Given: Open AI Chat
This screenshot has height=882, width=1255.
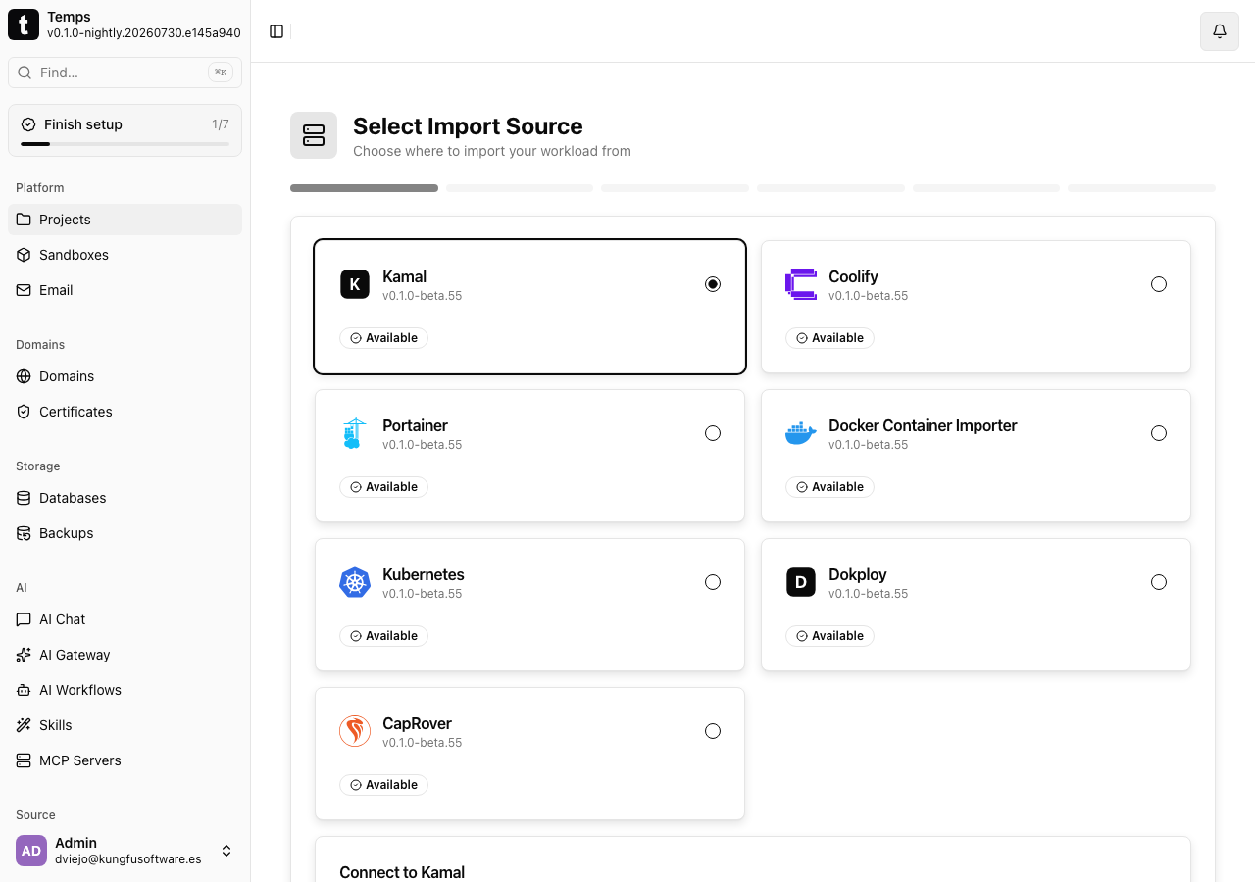Looking at the screenshot, I should [125, 619].
